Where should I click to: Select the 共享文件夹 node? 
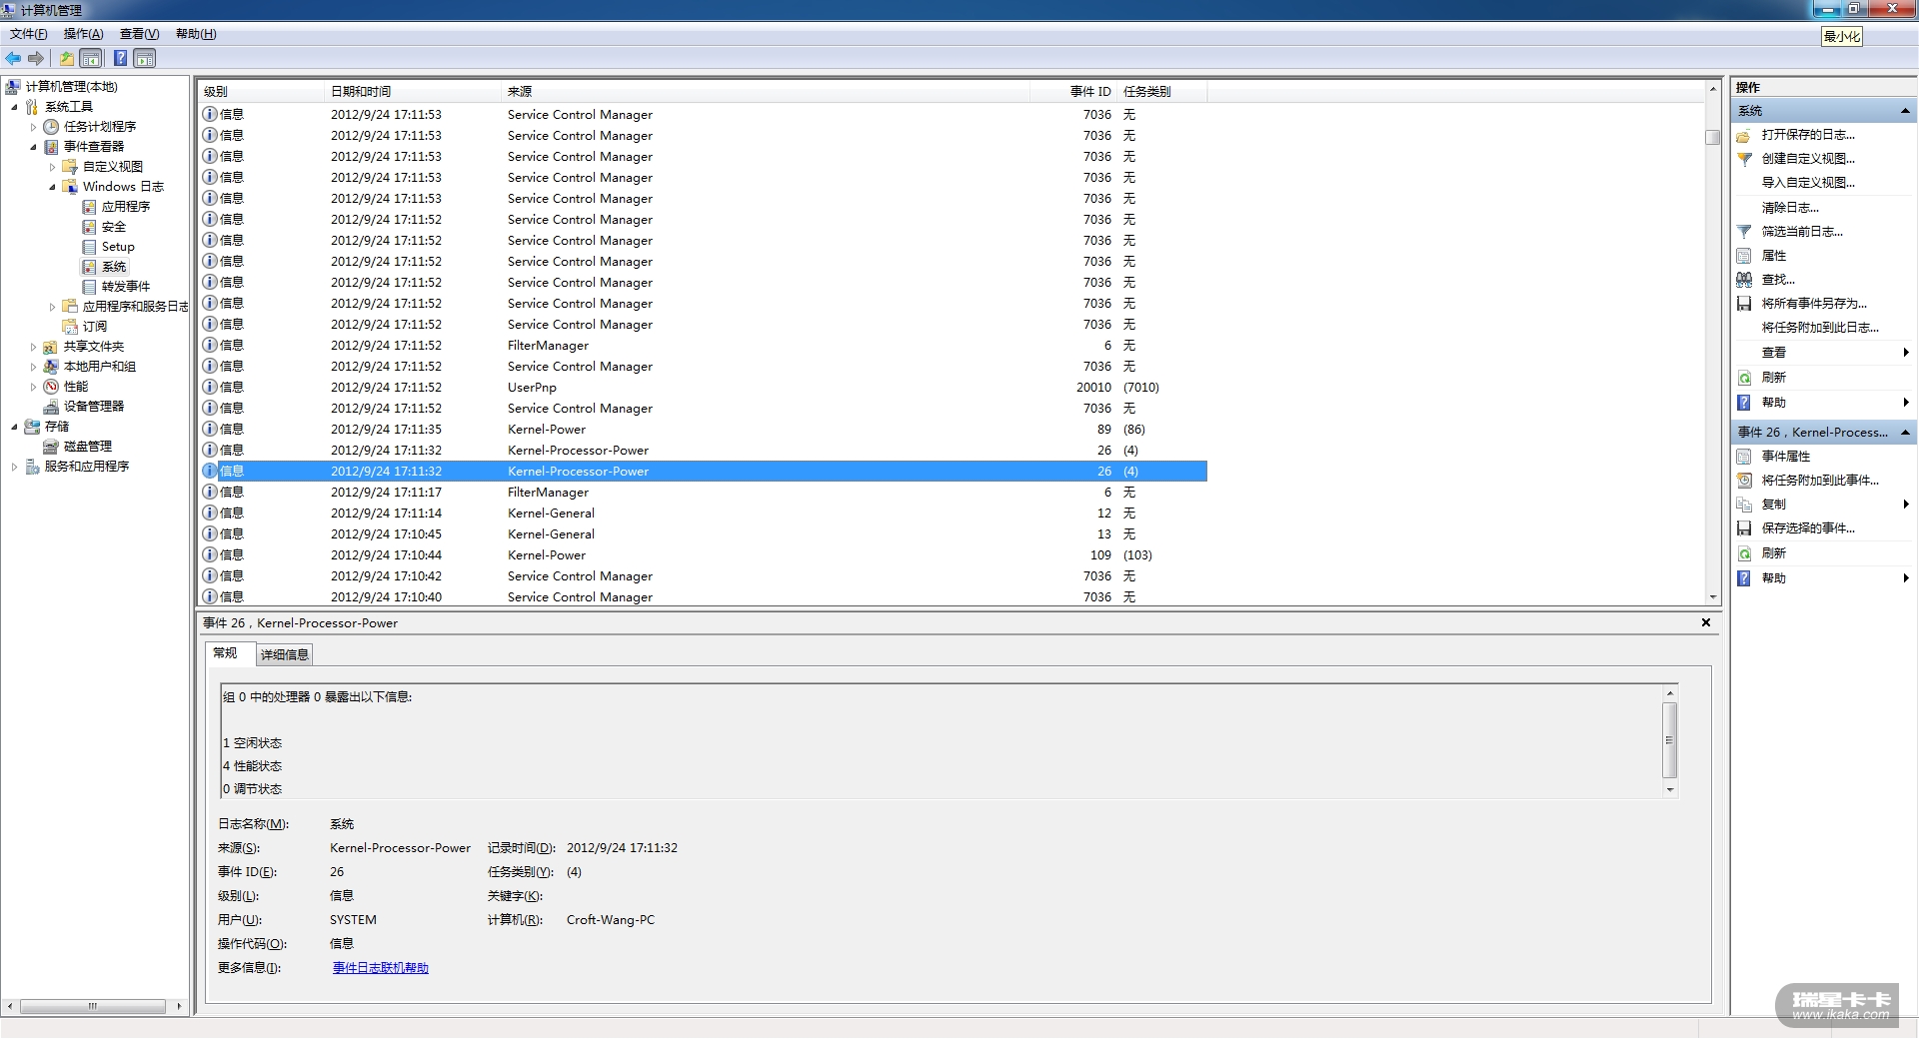coord(94,347)
